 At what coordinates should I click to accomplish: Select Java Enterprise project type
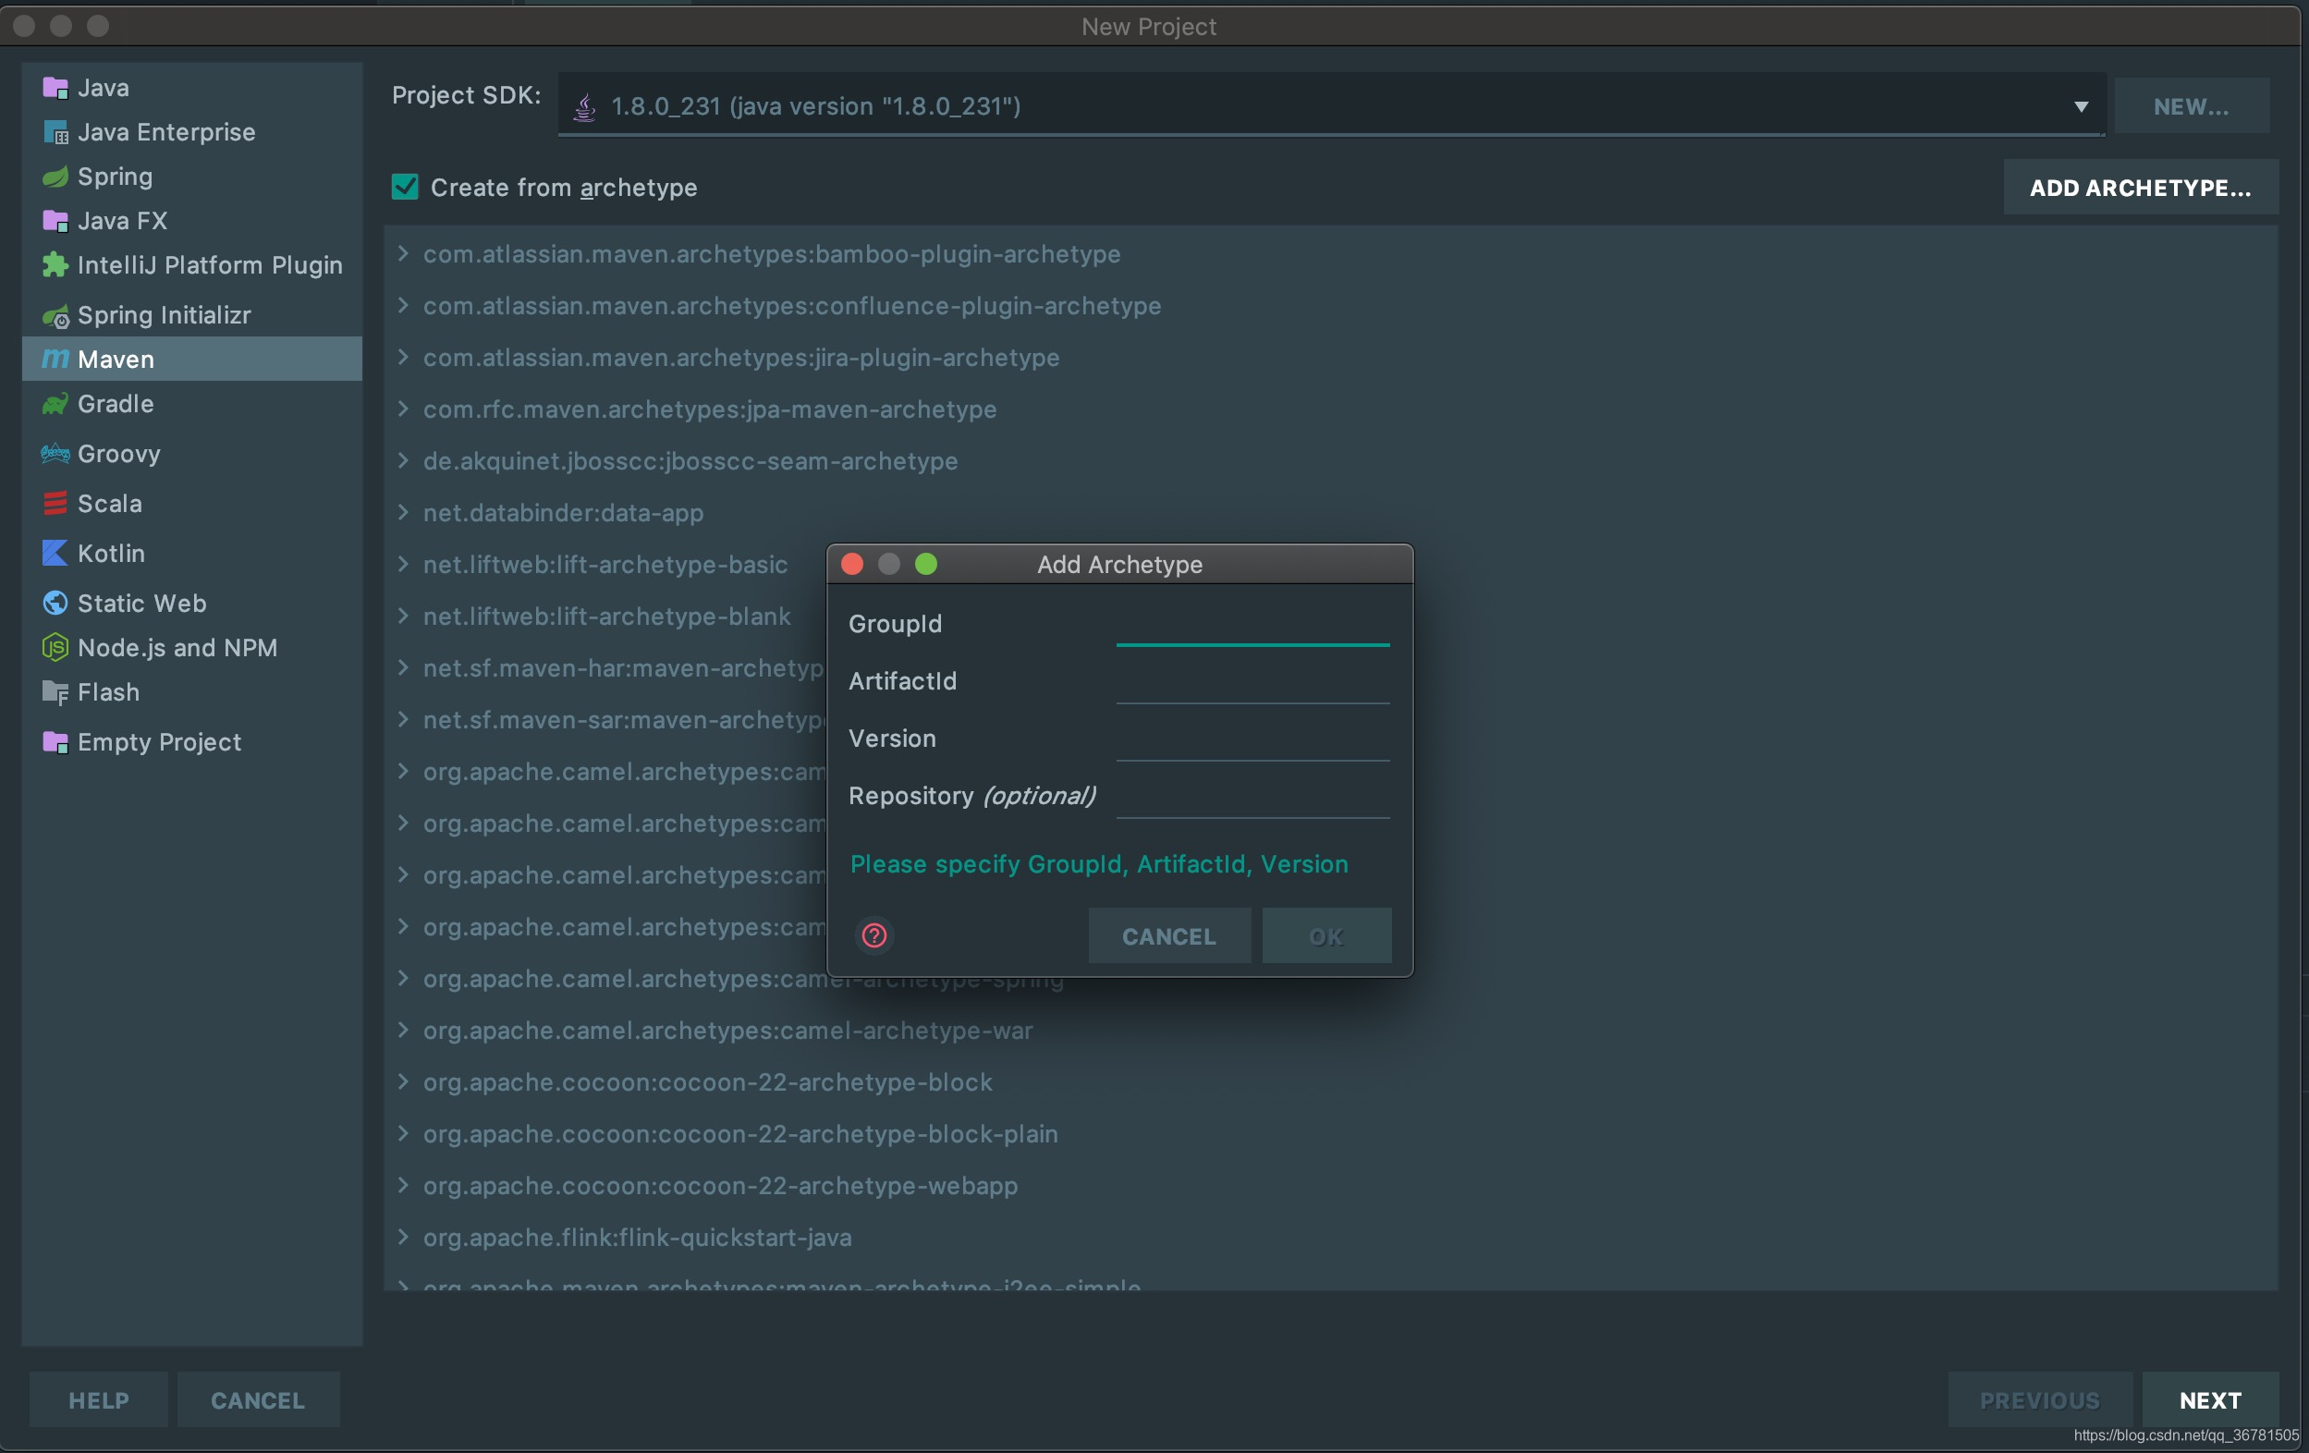click(191, 132)
